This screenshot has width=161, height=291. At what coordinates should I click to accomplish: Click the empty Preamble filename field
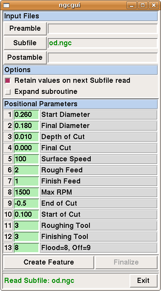pos(103,29)
